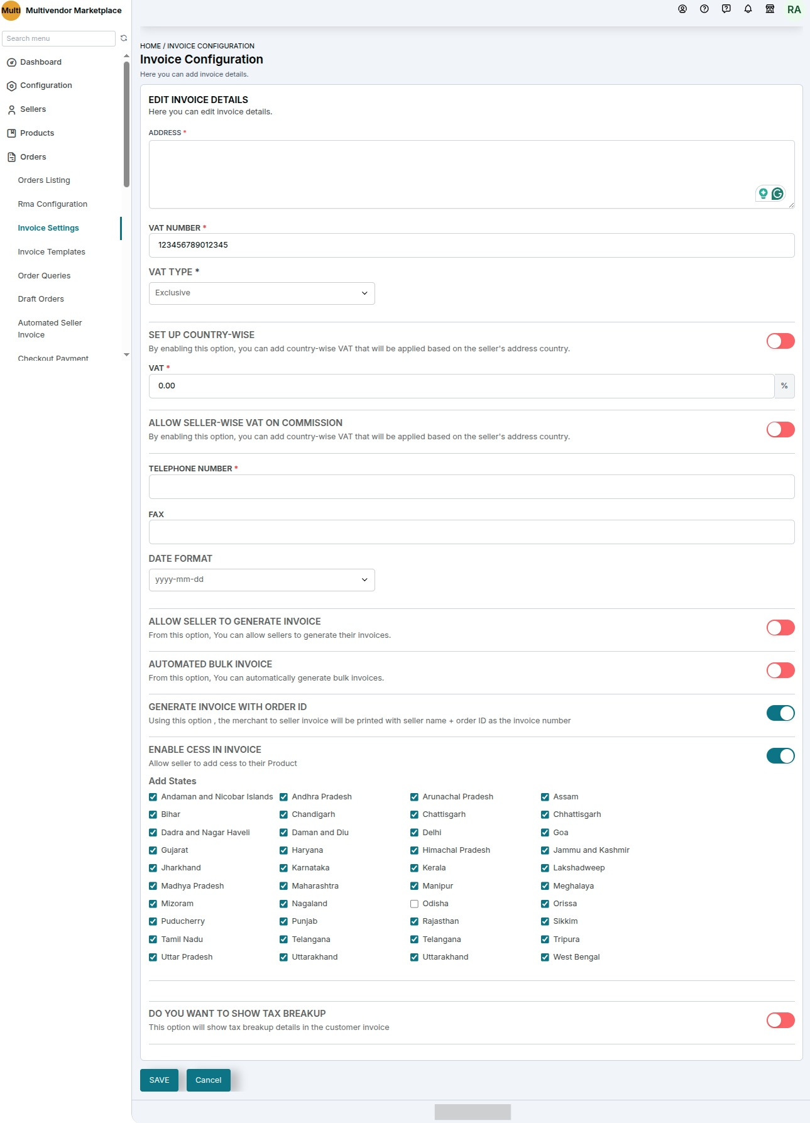810x1123 pixels.
Task: Turn on Automated Bulk Invoice
Action: click(x=780, y=671)
